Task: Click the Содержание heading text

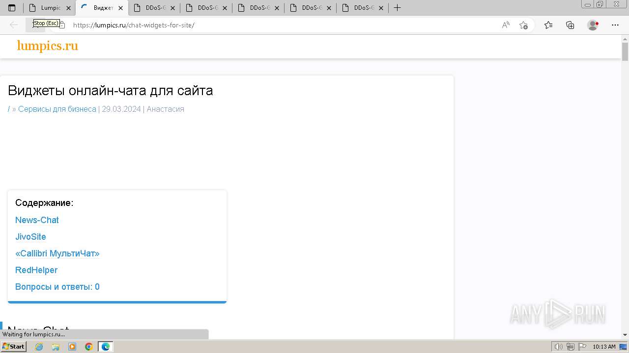Action: pos(44,203)
